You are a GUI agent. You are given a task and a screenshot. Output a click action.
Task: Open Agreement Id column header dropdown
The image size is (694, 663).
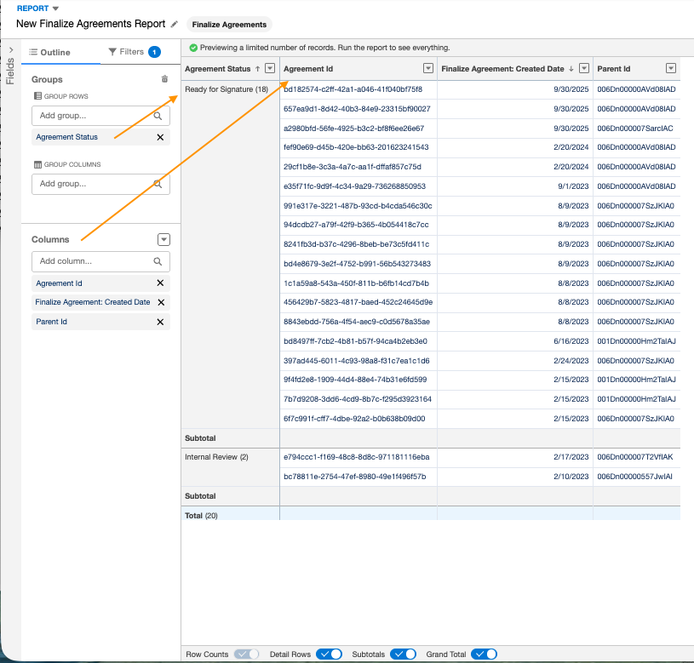[428, 69]
